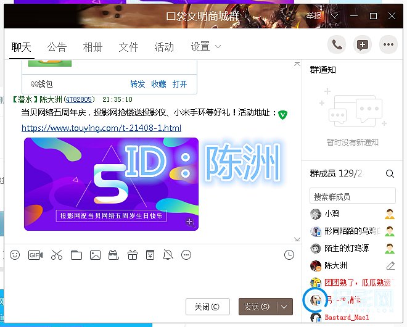
Task: Select member 团团熟了，瓜瓜熟透 in list
Action: 353,283
